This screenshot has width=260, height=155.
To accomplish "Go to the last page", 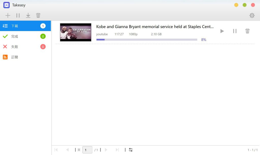I will coord(117,150).
